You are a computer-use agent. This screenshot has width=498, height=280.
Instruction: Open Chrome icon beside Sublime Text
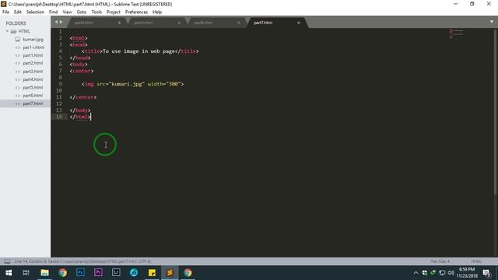(x=188, y=273)
